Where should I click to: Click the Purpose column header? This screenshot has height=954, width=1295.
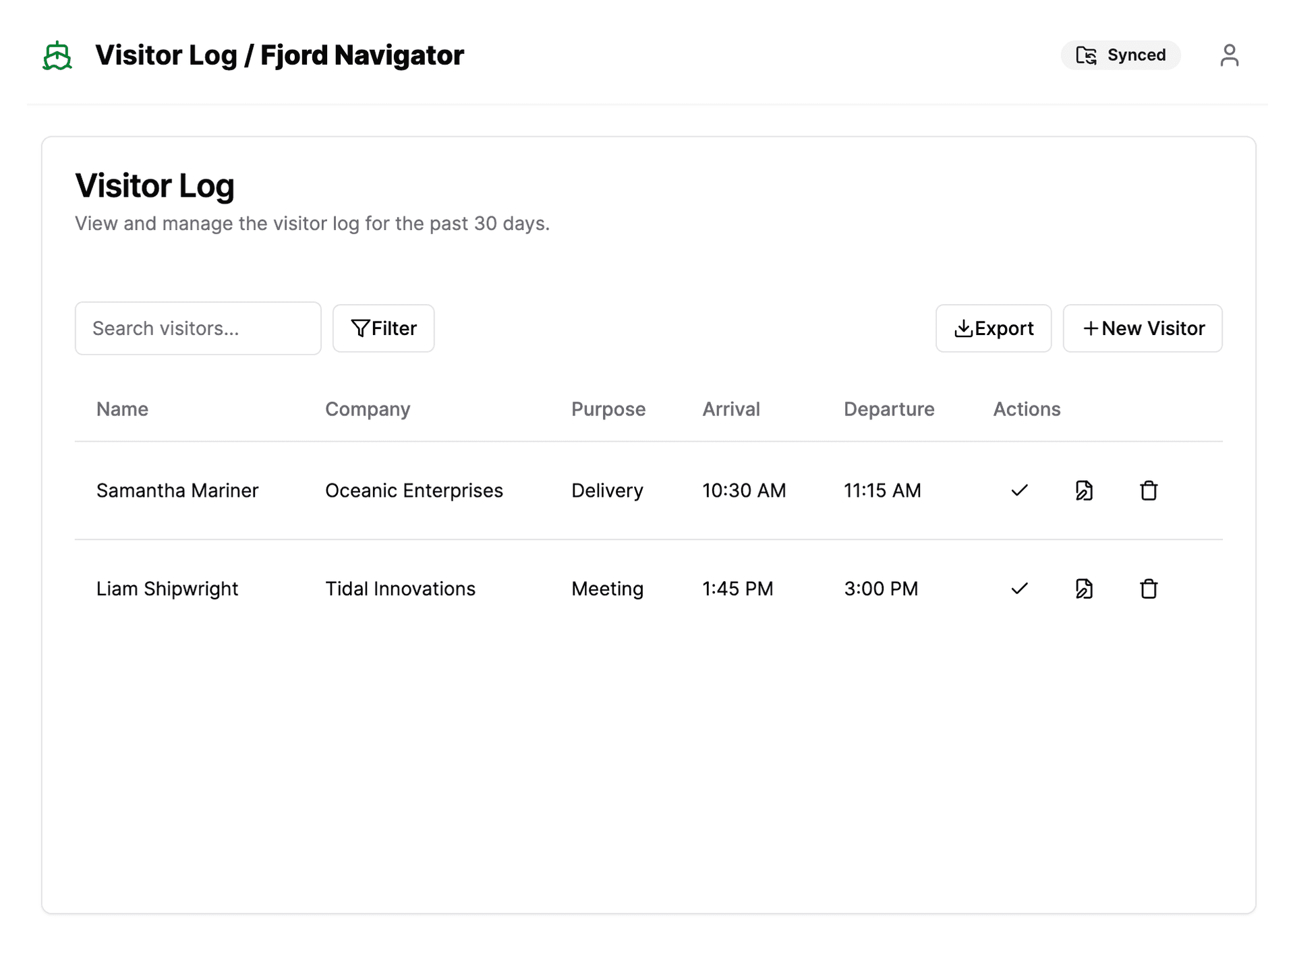[x=608, y=409]
